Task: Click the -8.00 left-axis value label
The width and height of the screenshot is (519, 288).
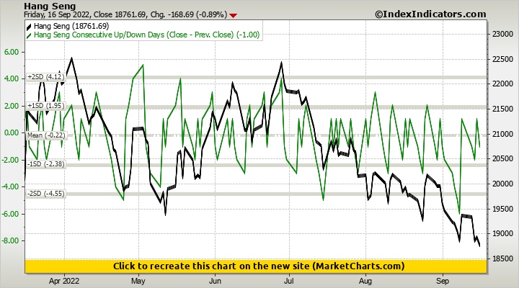Action: pyautogui.click(x=14, y=240)
